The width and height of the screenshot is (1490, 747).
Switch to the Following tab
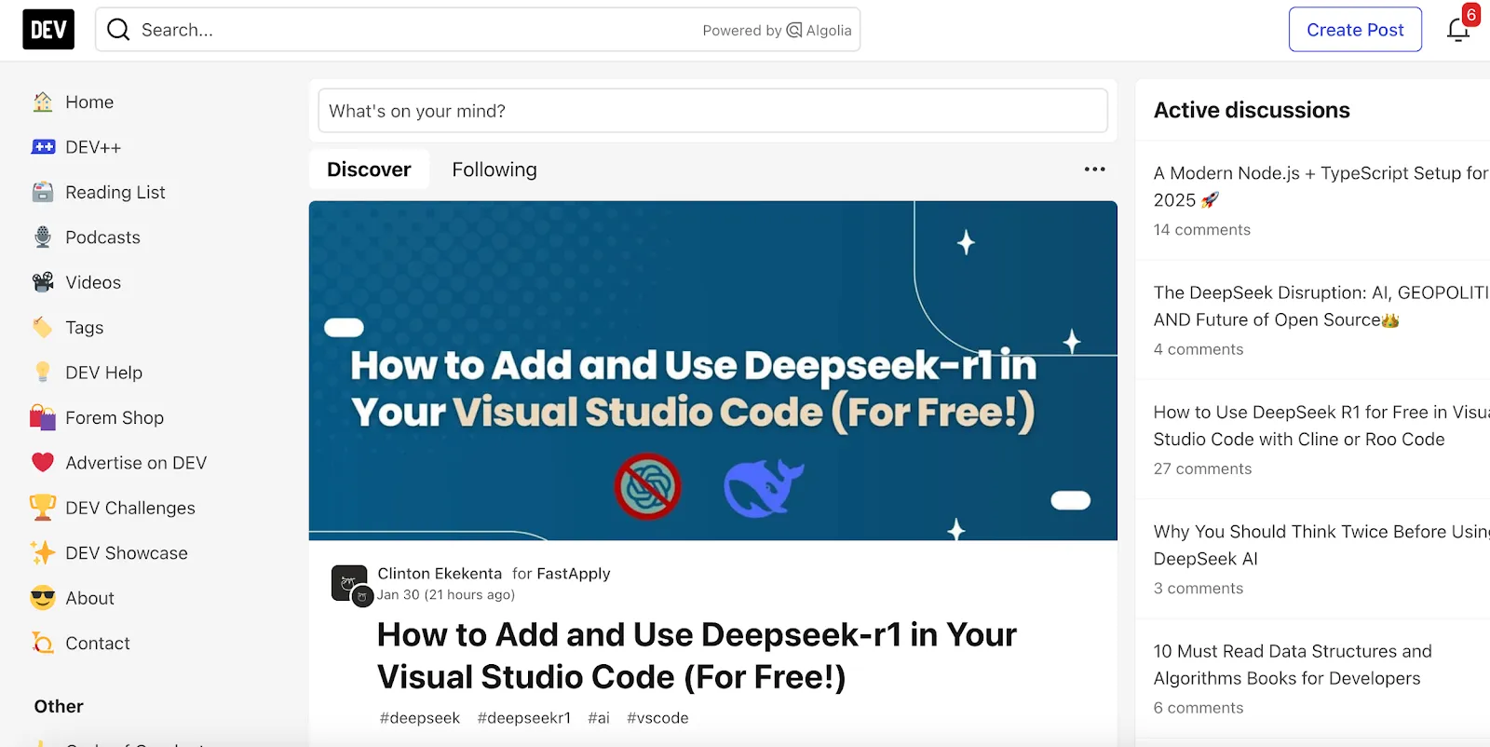pos(494,170)
